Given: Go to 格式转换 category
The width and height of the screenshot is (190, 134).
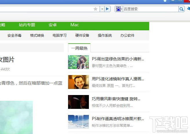Looking at the screenshot, I should [37, 36].
